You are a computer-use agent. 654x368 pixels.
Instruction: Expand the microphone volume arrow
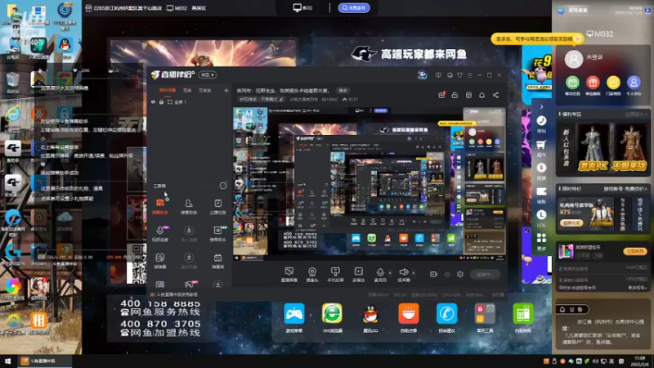[390, 273]
